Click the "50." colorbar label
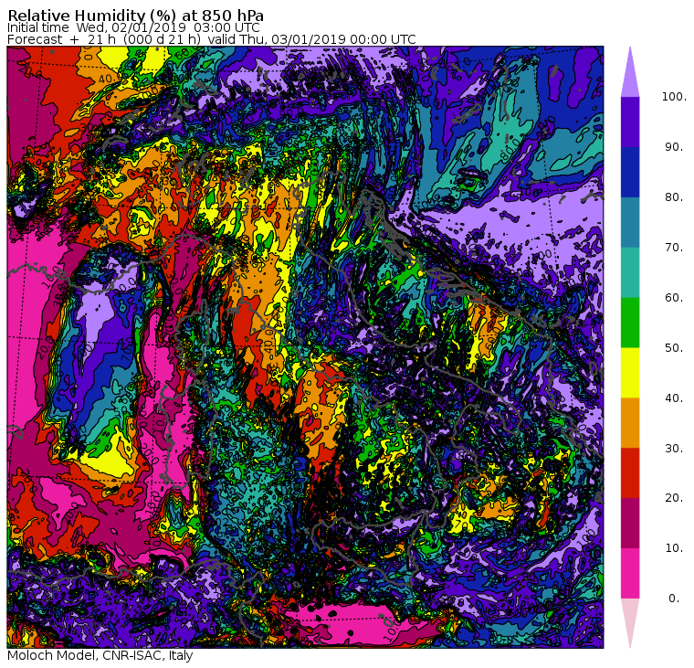 [x=674, y=348]
